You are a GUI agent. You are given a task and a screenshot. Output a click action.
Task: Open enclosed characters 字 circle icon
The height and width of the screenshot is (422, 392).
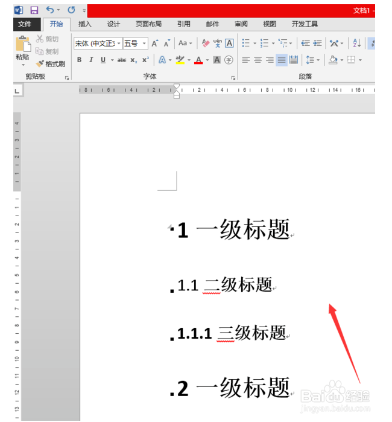pyautogui.click(x=229, y=60)
